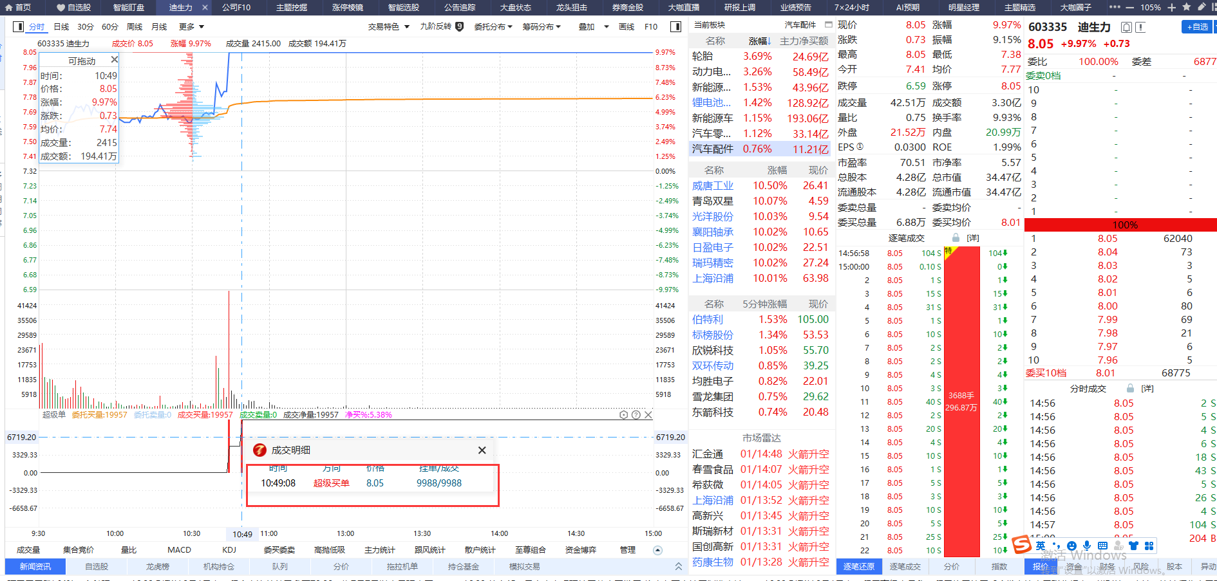Open help question icon of 超级单 panel

click(x=636, y=415)
